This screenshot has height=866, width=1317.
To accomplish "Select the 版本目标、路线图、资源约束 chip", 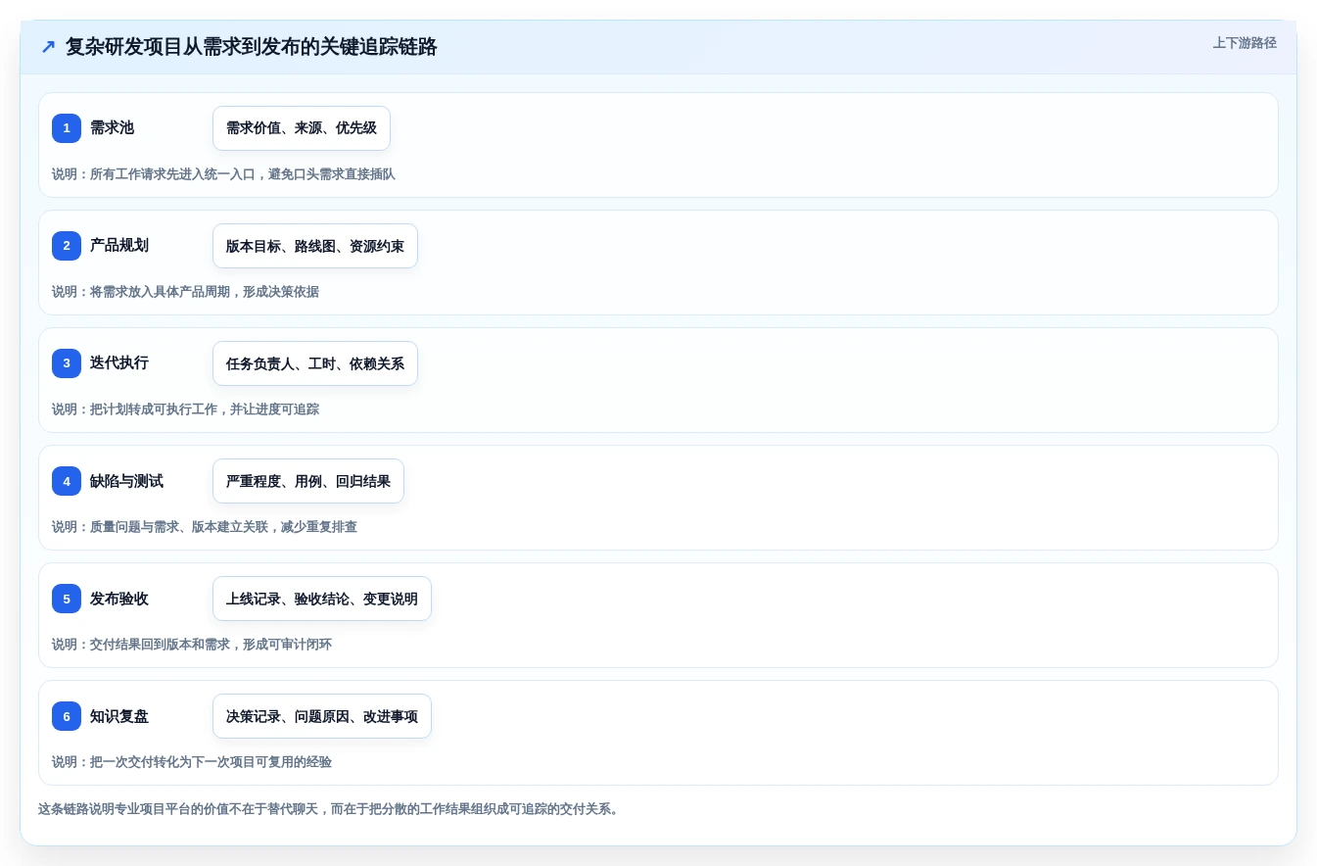I will click(315, 246).
